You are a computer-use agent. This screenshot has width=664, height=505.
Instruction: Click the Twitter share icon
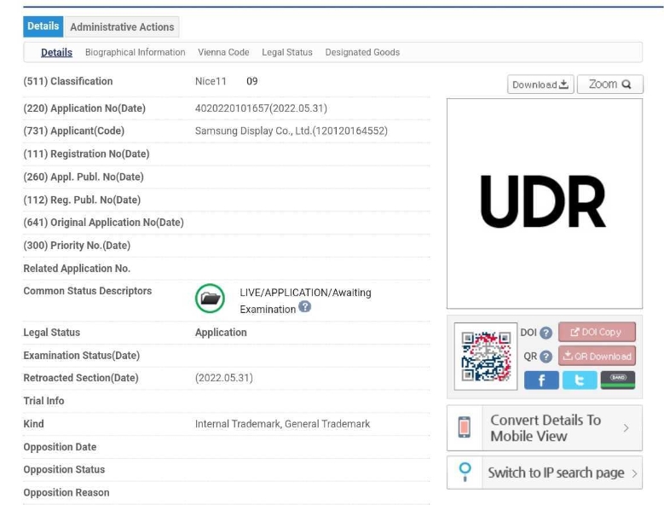tap(580, 380)
